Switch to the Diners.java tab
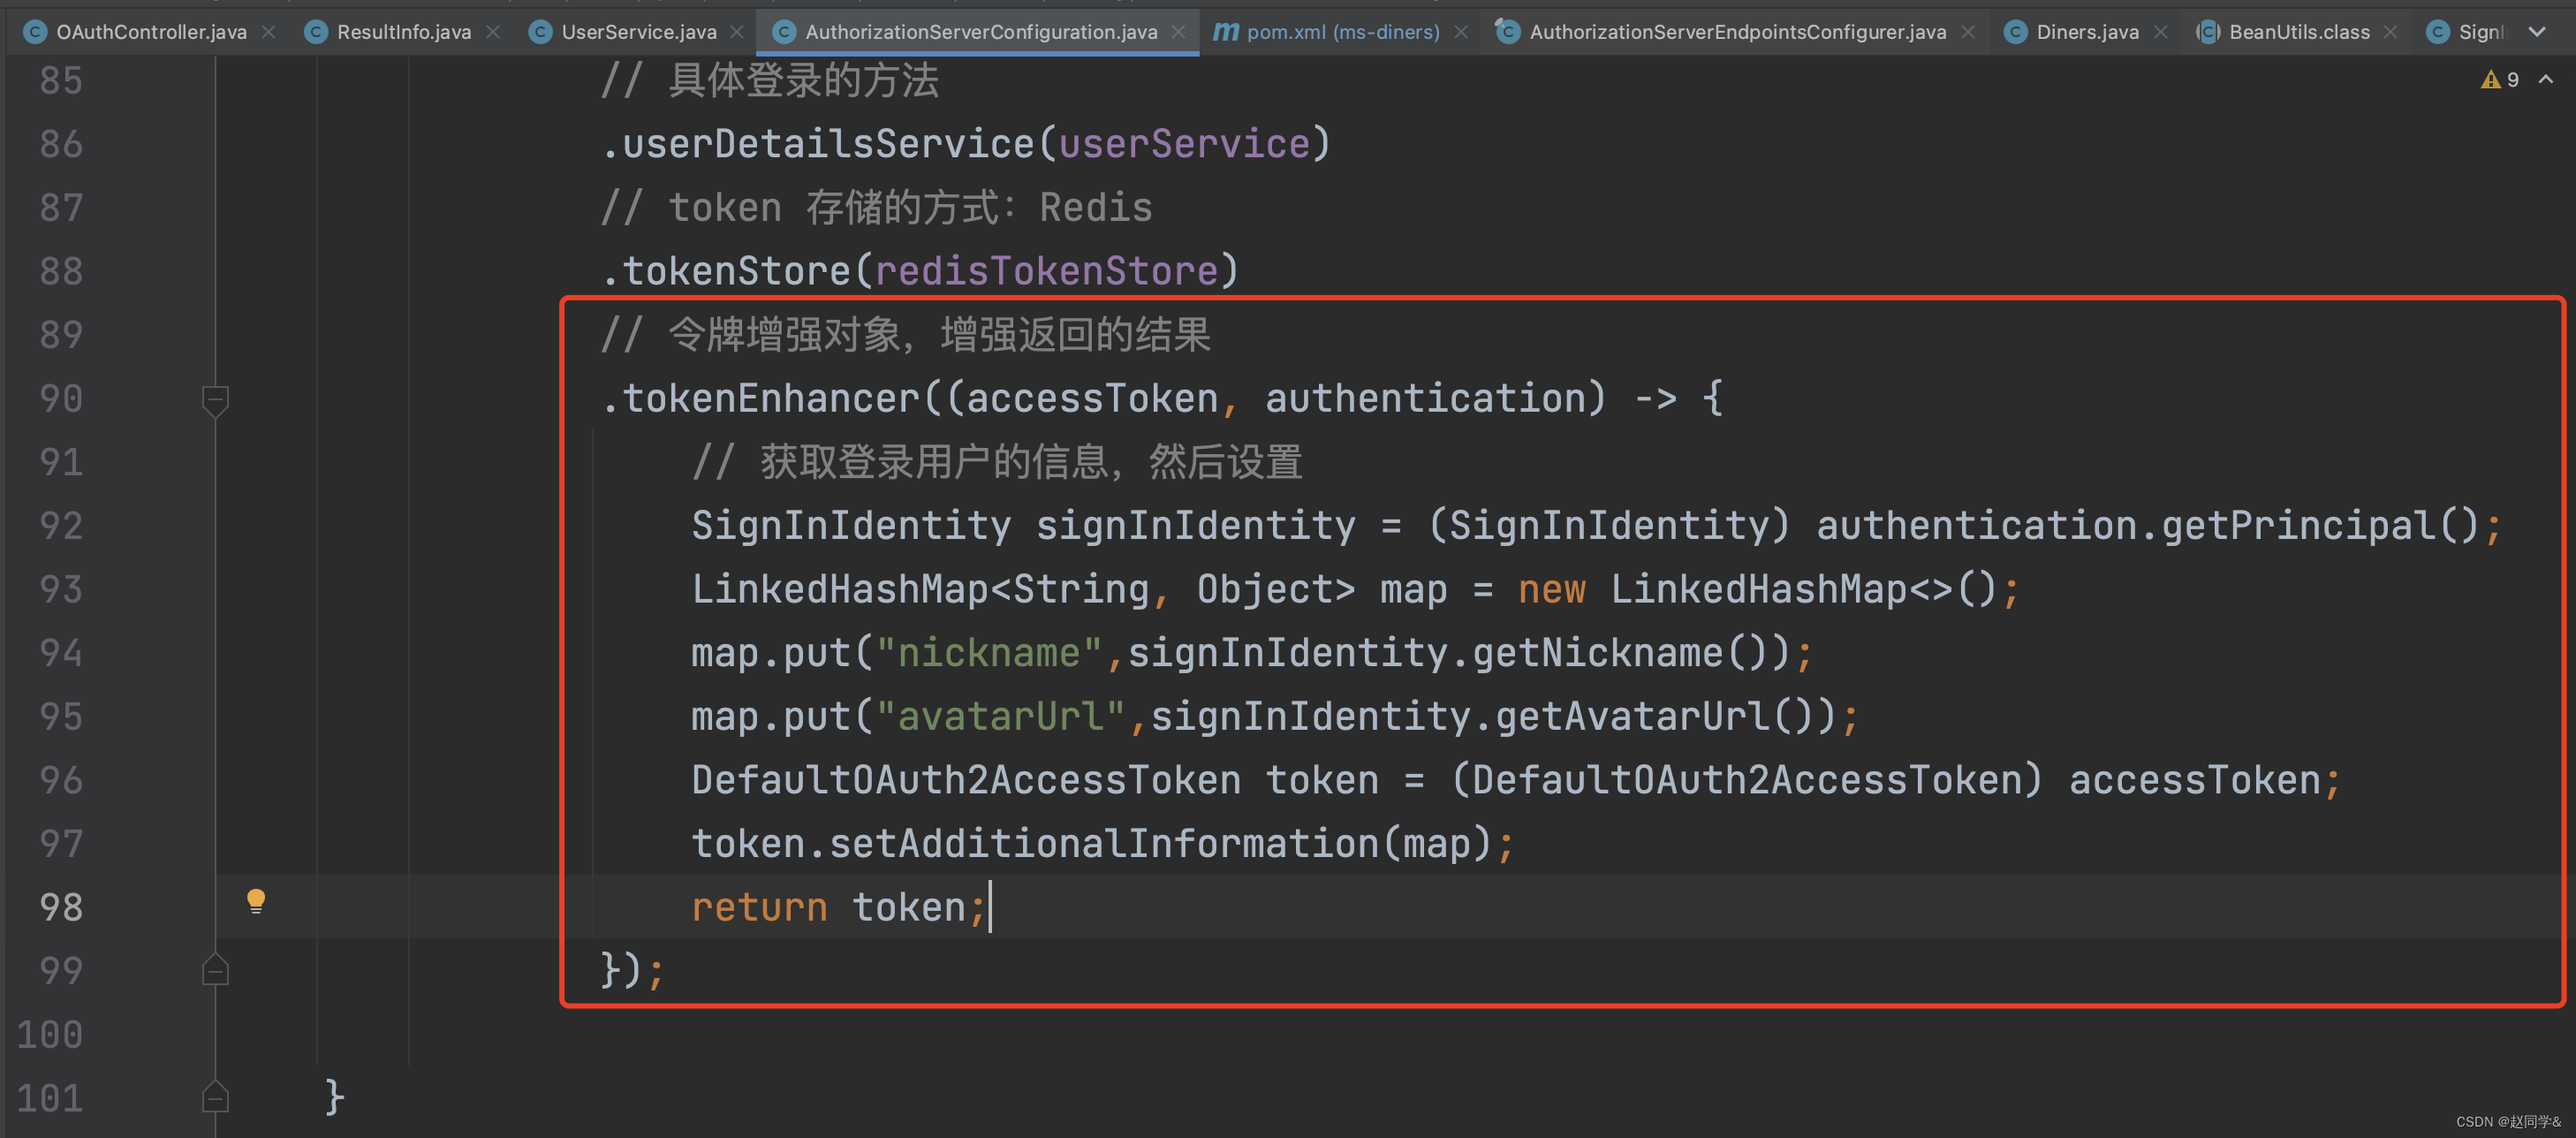The width and height of the screenshot is (2576, 1138). point(2087,32)
